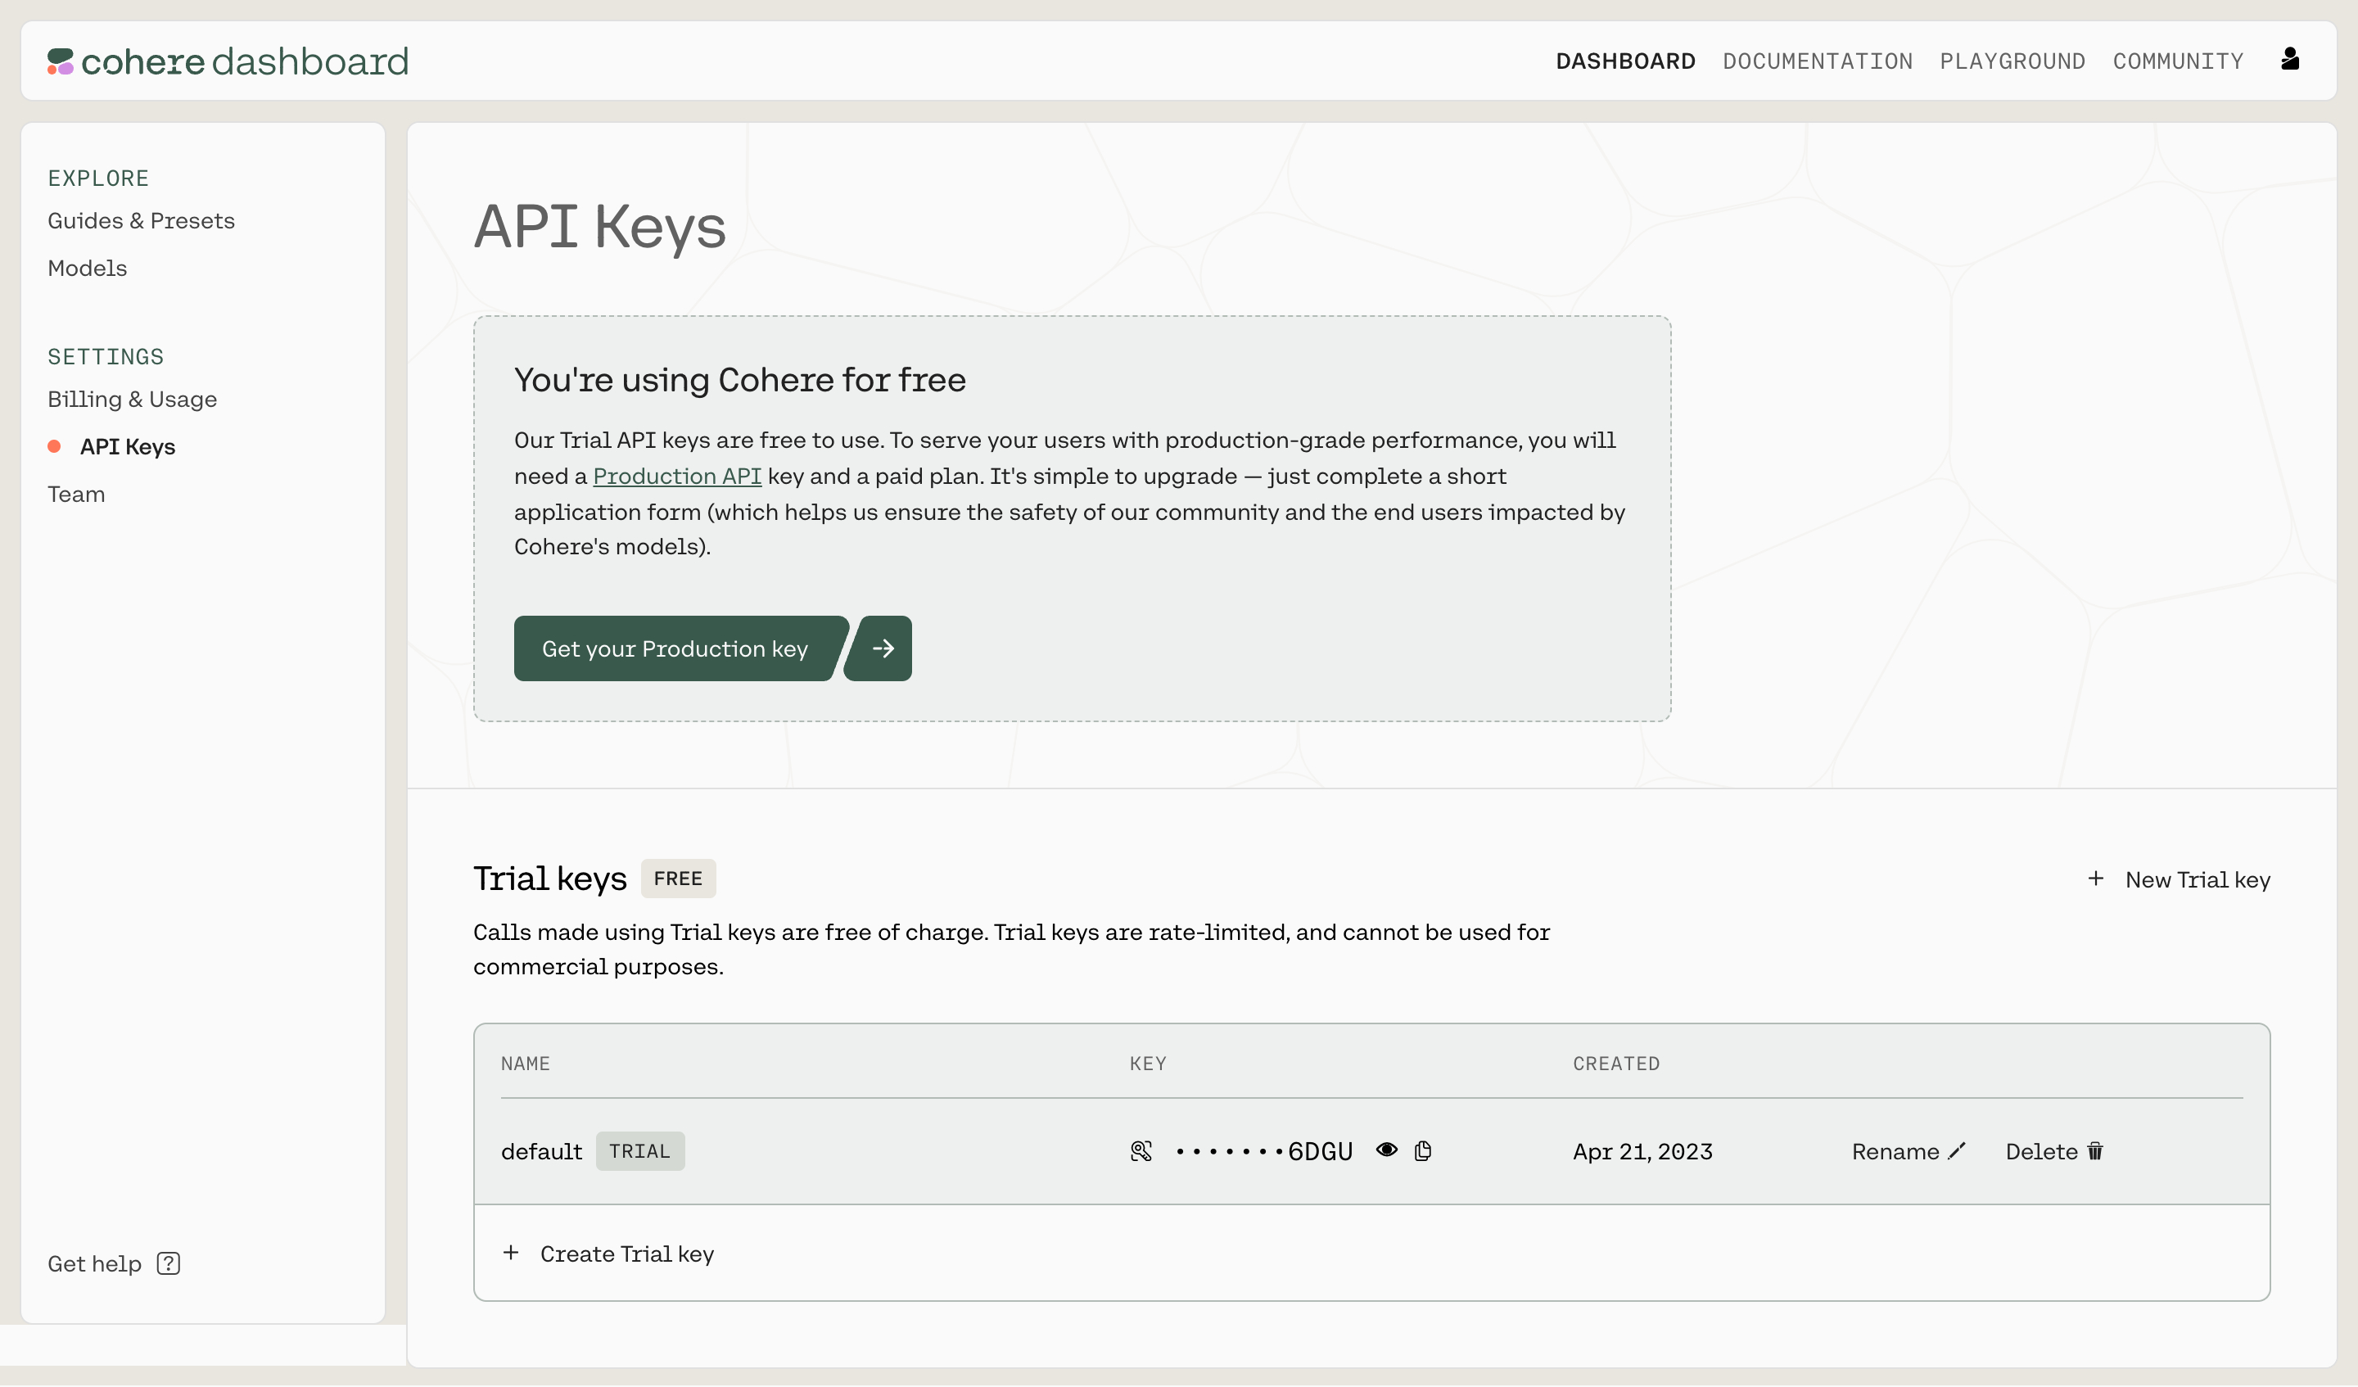Screen dimensions: 2358x1387
Task: Open the Team settings page
Action: [76, 495]
